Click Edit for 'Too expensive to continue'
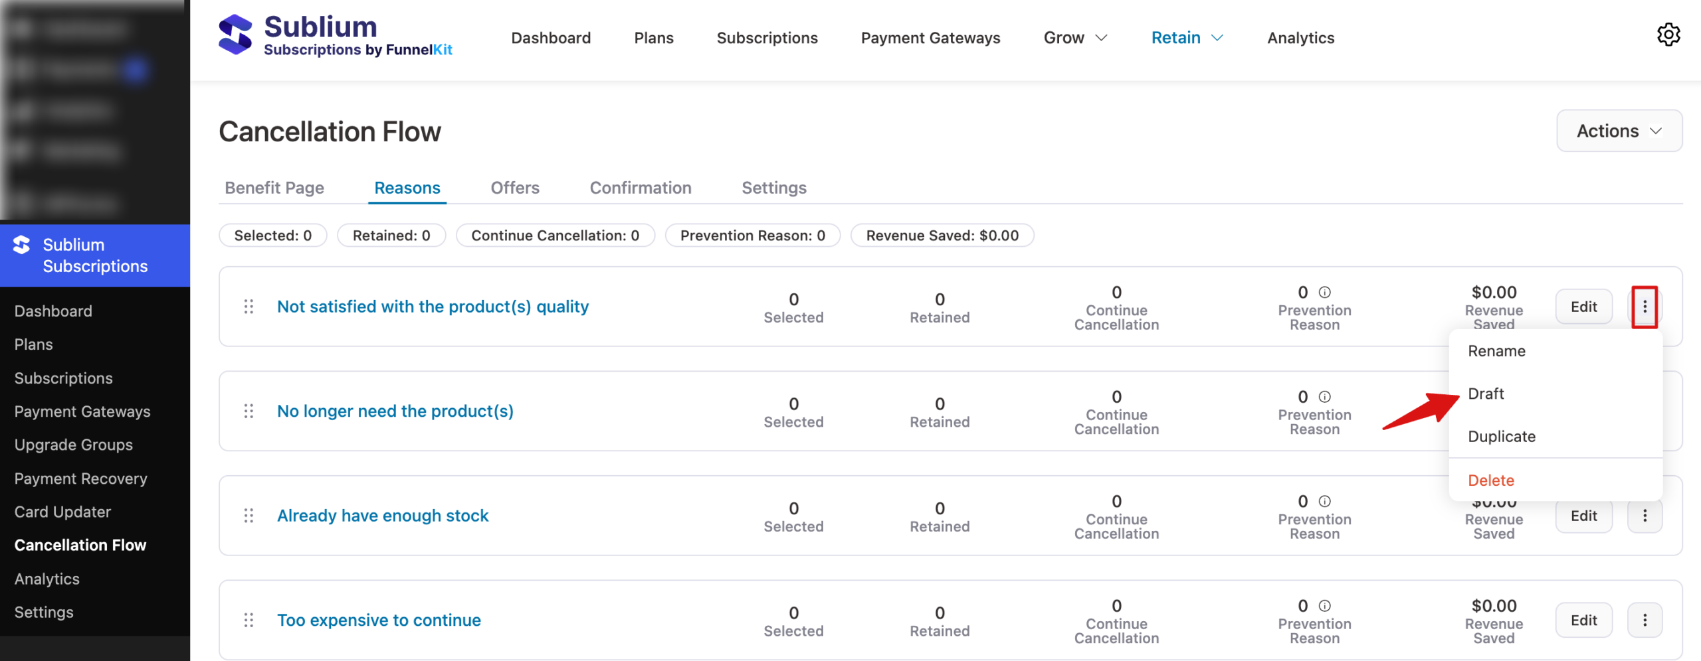 [x=1583, y=620]
